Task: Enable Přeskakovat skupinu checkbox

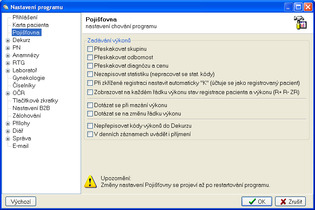Action: 90,49
